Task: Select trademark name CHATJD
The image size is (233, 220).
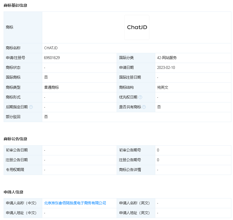Action: 51,48
